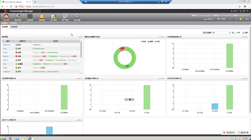This screenshot has width=251, height=140.
Task: Click the Hive yellow status icon
Action: point(16,64)
